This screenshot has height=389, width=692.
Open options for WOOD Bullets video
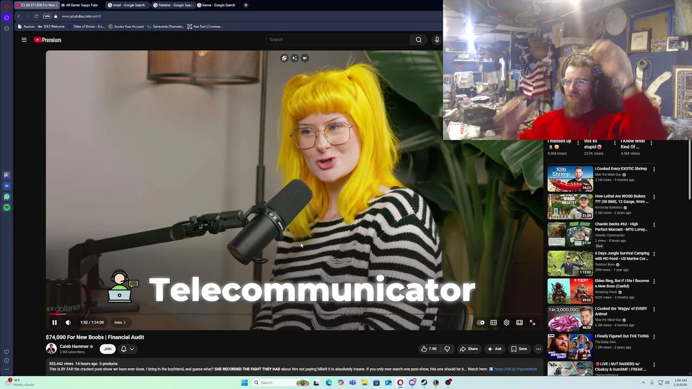point(654,197)
